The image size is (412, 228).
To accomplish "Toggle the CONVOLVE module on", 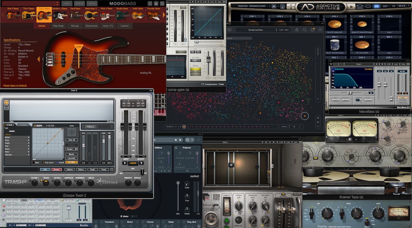I will [x=64, y=181].
